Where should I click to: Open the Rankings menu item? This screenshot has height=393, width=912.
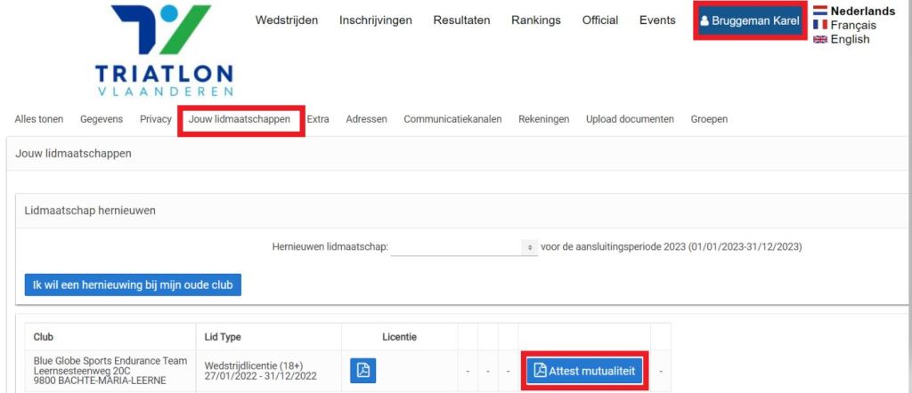pos(536,20)
